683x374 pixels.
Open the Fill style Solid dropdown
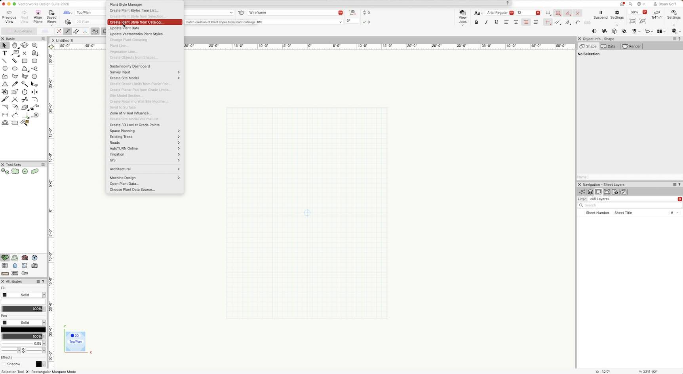coord(25,295)
